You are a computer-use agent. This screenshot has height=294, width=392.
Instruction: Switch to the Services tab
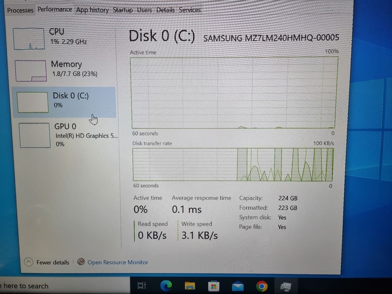(190, 10)
